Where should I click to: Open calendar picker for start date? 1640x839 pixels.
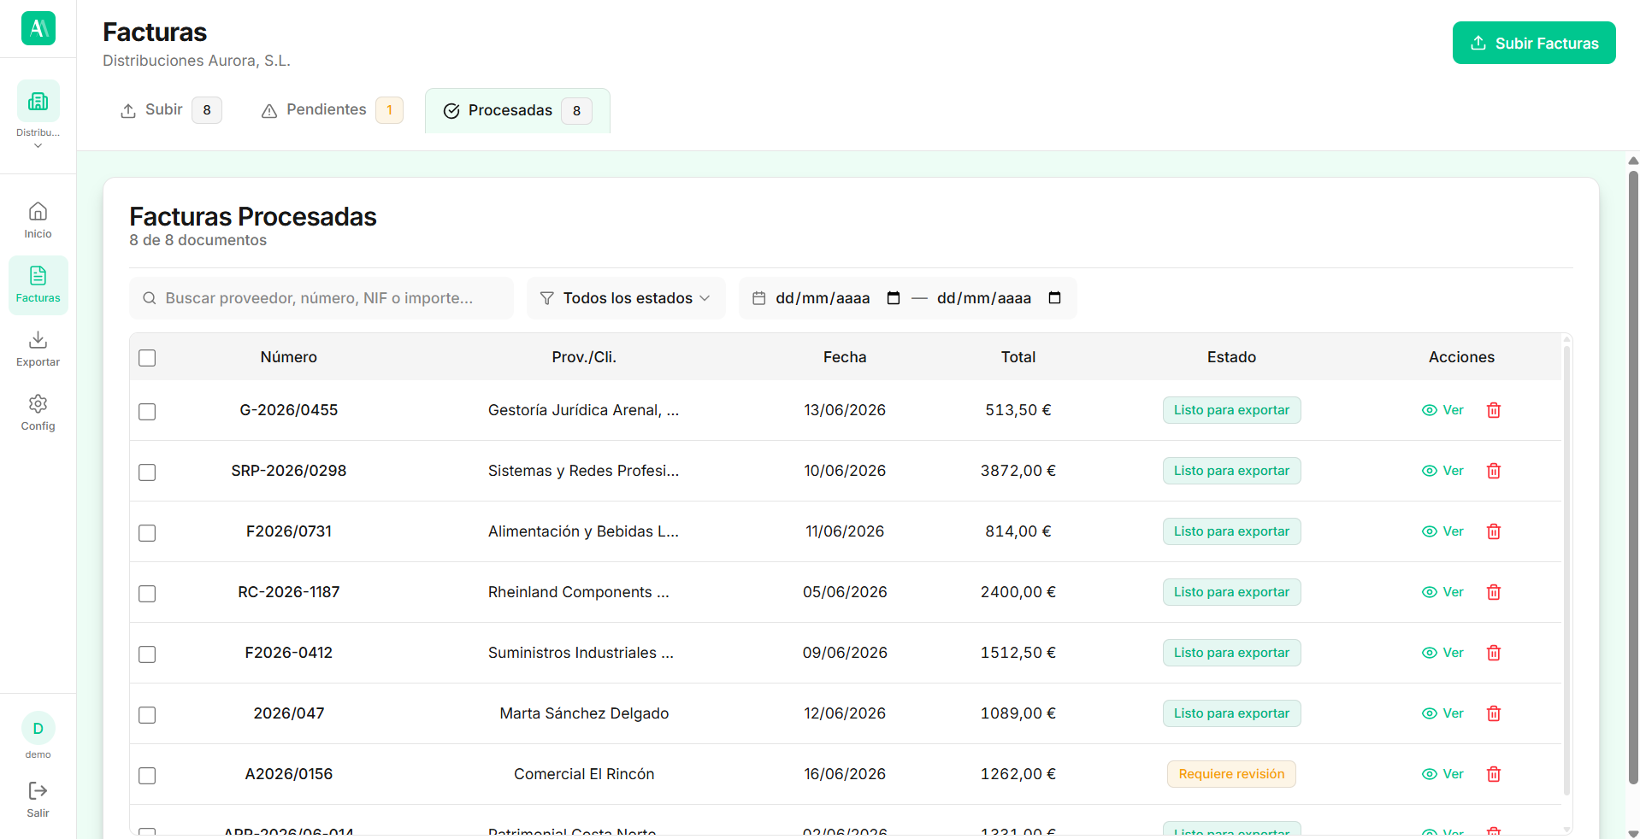[894, 298]
